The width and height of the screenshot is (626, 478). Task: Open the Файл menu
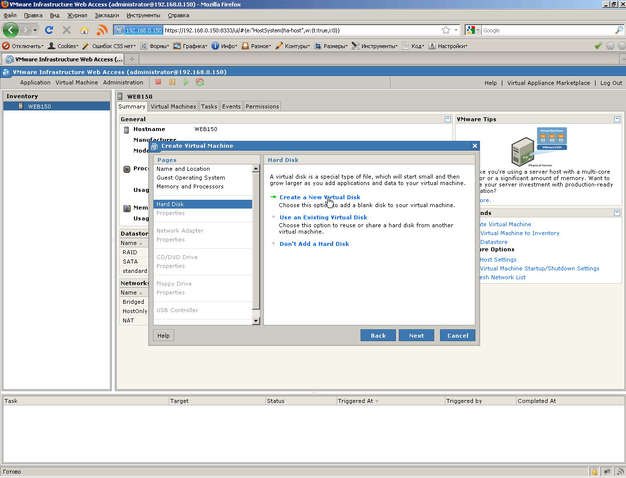(x=10, y=15)
